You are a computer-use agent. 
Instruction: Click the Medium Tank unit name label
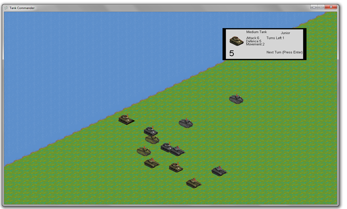pos(256,32)
